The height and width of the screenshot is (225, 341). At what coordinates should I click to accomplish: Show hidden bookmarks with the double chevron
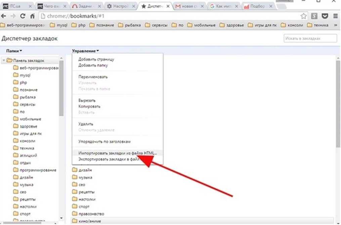click(x=336, y=25)
